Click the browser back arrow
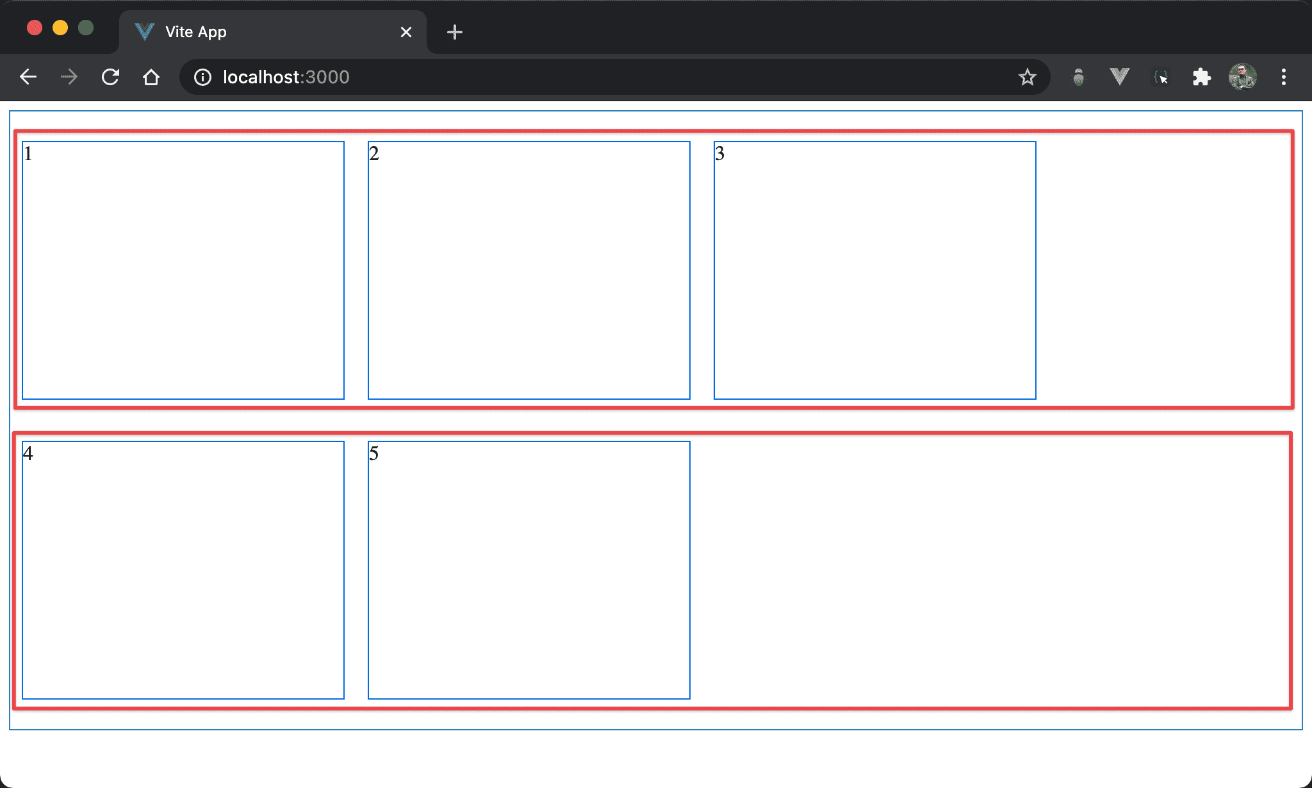This screenshot has height=788, width=1312. (x=28, y=78)
